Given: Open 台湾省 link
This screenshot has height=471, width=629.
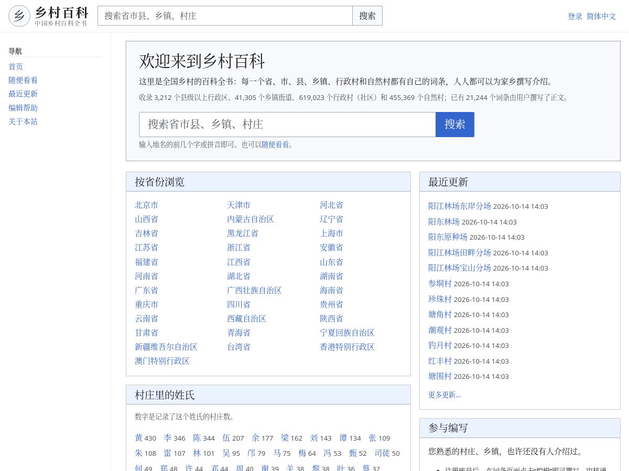Looking at the screenshot, I should (x=238, y=346).
